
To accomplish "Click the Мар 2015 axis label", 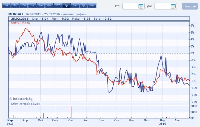I will [10, 122].
